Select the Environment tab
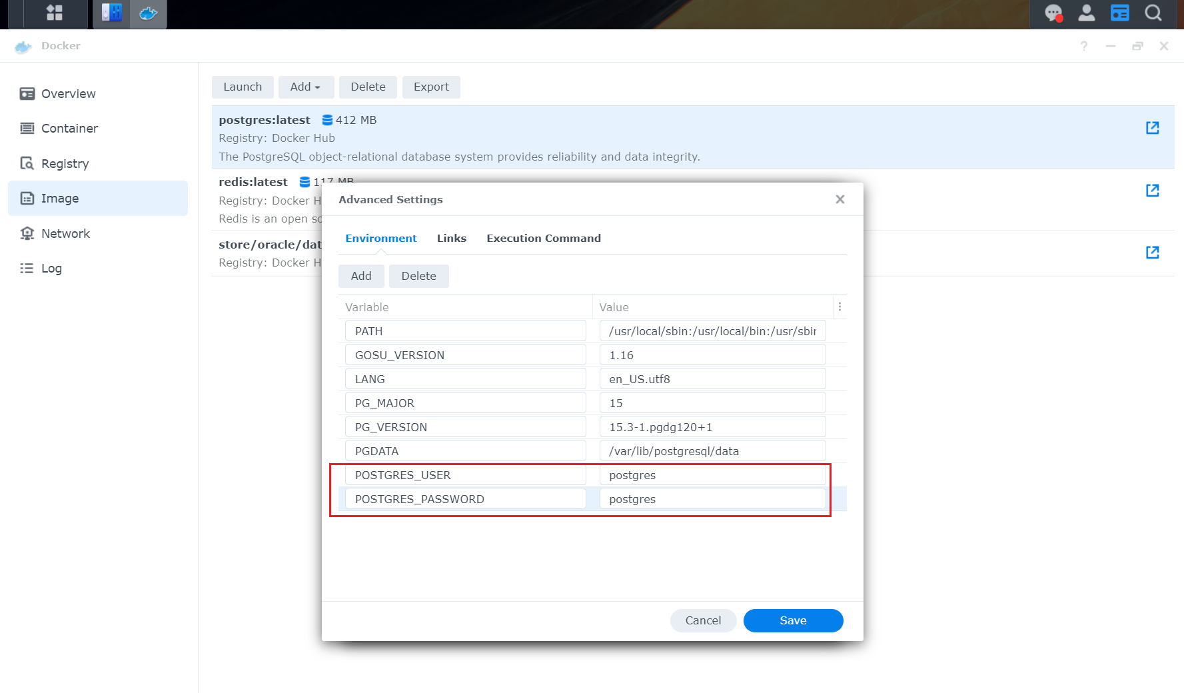Viewport: 1184px width, 693px height. pyautogui.click(x=380, y=238)
